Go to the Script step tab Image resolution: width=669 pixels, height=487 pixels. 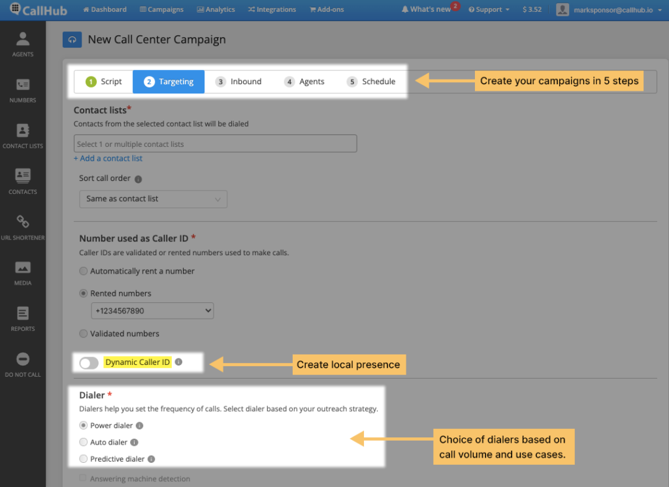click(104, 82)
